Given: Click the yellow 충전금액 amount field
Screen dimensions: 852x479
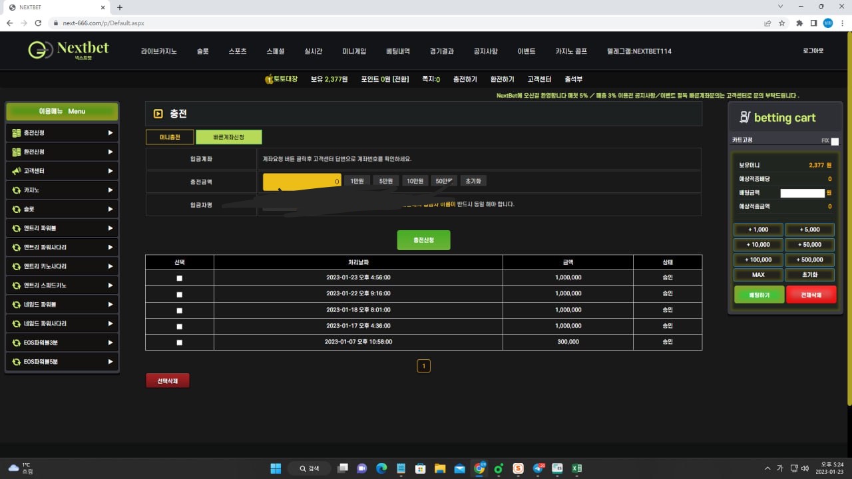Looking at the screenshot, I should point(302,181).
